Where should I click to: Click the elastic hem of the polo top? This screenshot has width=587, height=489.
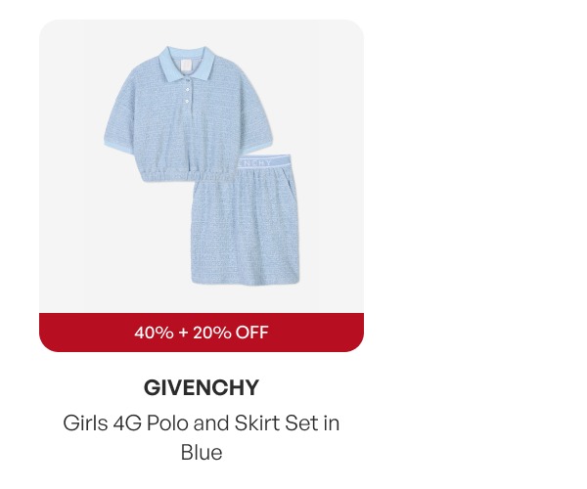pyautogui.click(x=176, y=175)
